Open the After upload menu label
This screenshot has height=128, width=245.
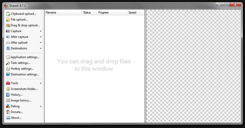(19, 42)
